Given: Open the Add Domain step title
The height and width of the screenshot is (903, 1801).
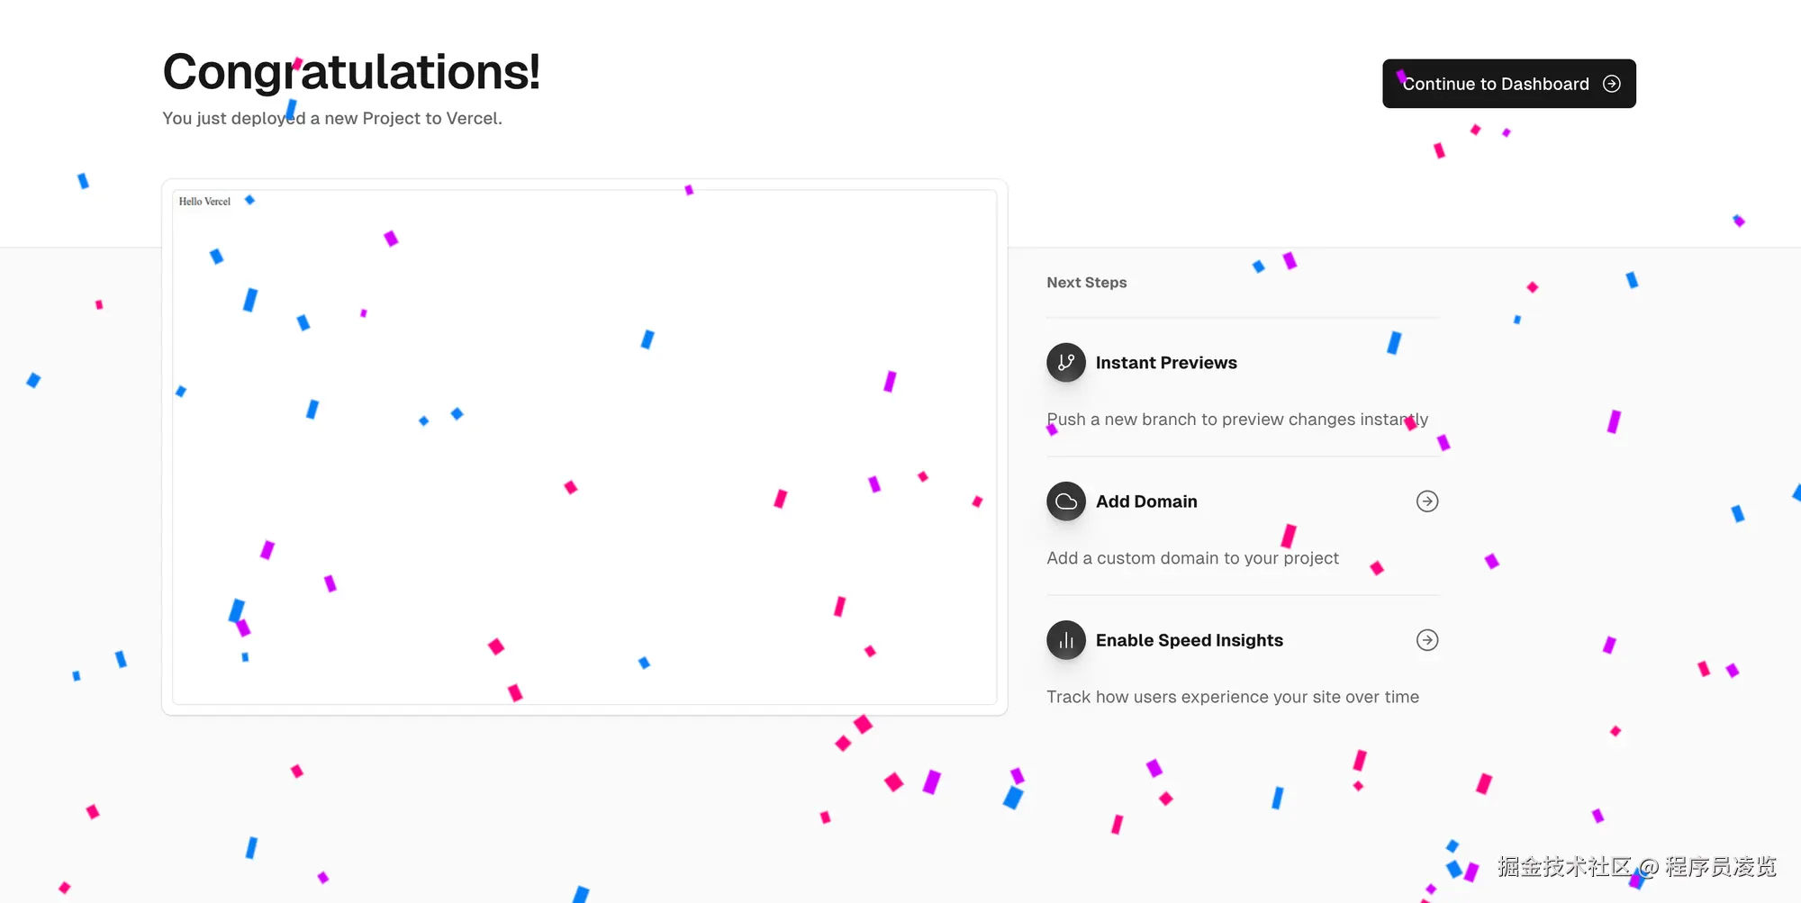Looking at the screenshot, I should (1146, 501).
